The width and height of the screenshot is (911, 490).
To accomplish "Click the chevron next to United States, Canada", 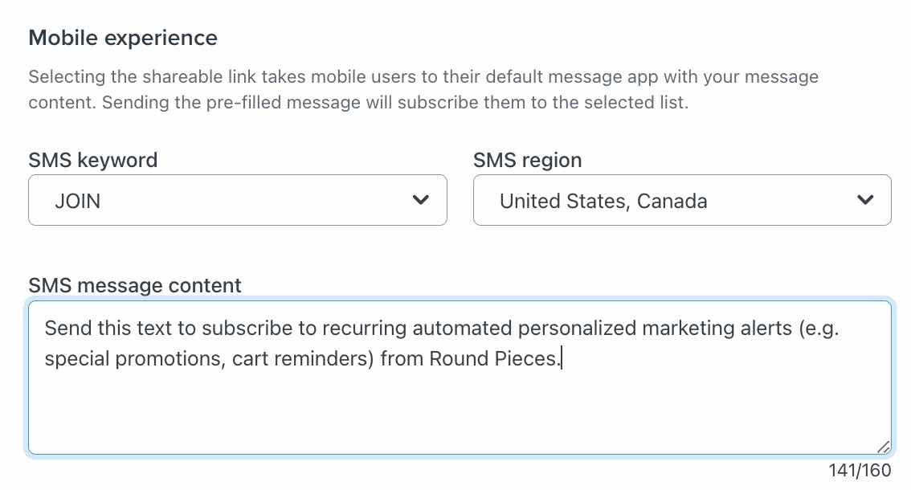I will [866, 200].
